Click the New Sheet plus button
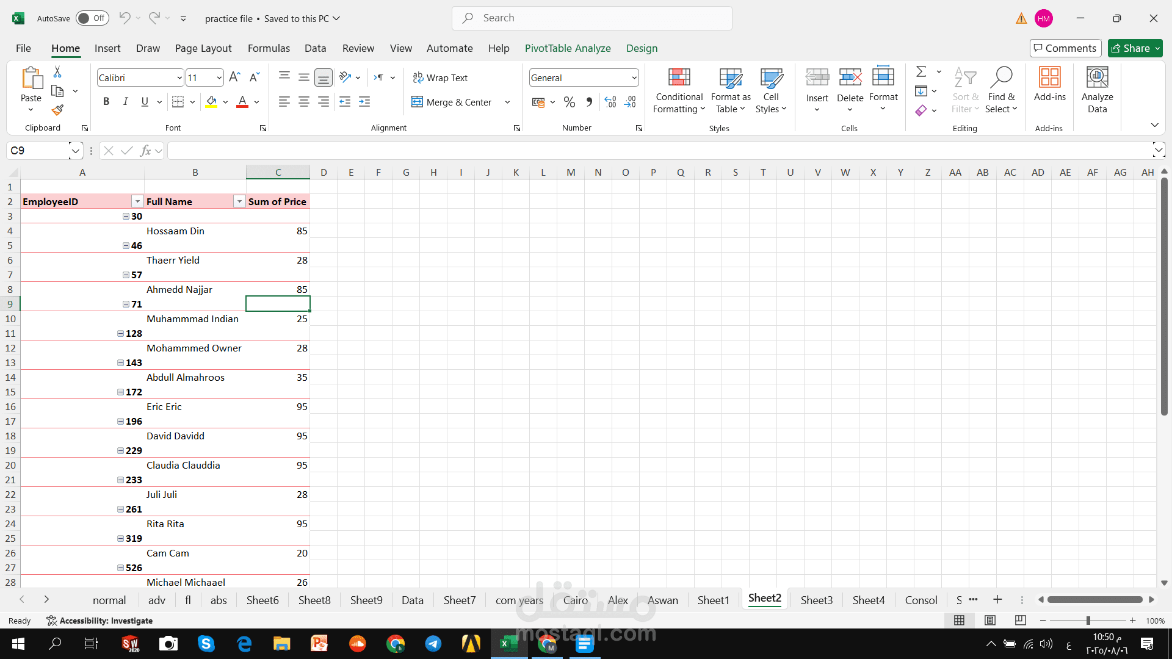Screen dimensions: 1172x659 (x=998, y=600)
